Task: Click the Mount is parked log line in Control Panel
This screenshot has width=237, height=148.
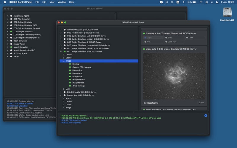Action: (73, 120)
